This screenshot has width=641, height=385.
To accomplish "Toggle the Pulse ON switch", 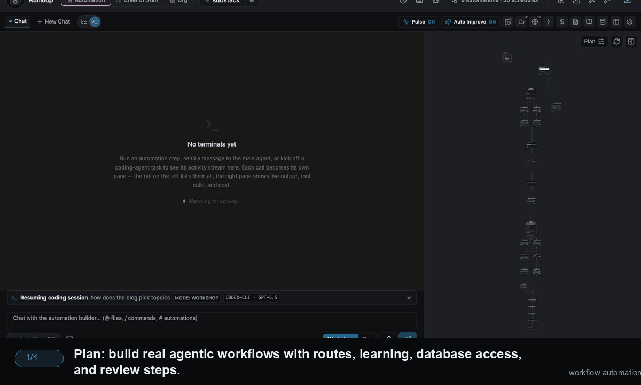I will tap(419, 22).
